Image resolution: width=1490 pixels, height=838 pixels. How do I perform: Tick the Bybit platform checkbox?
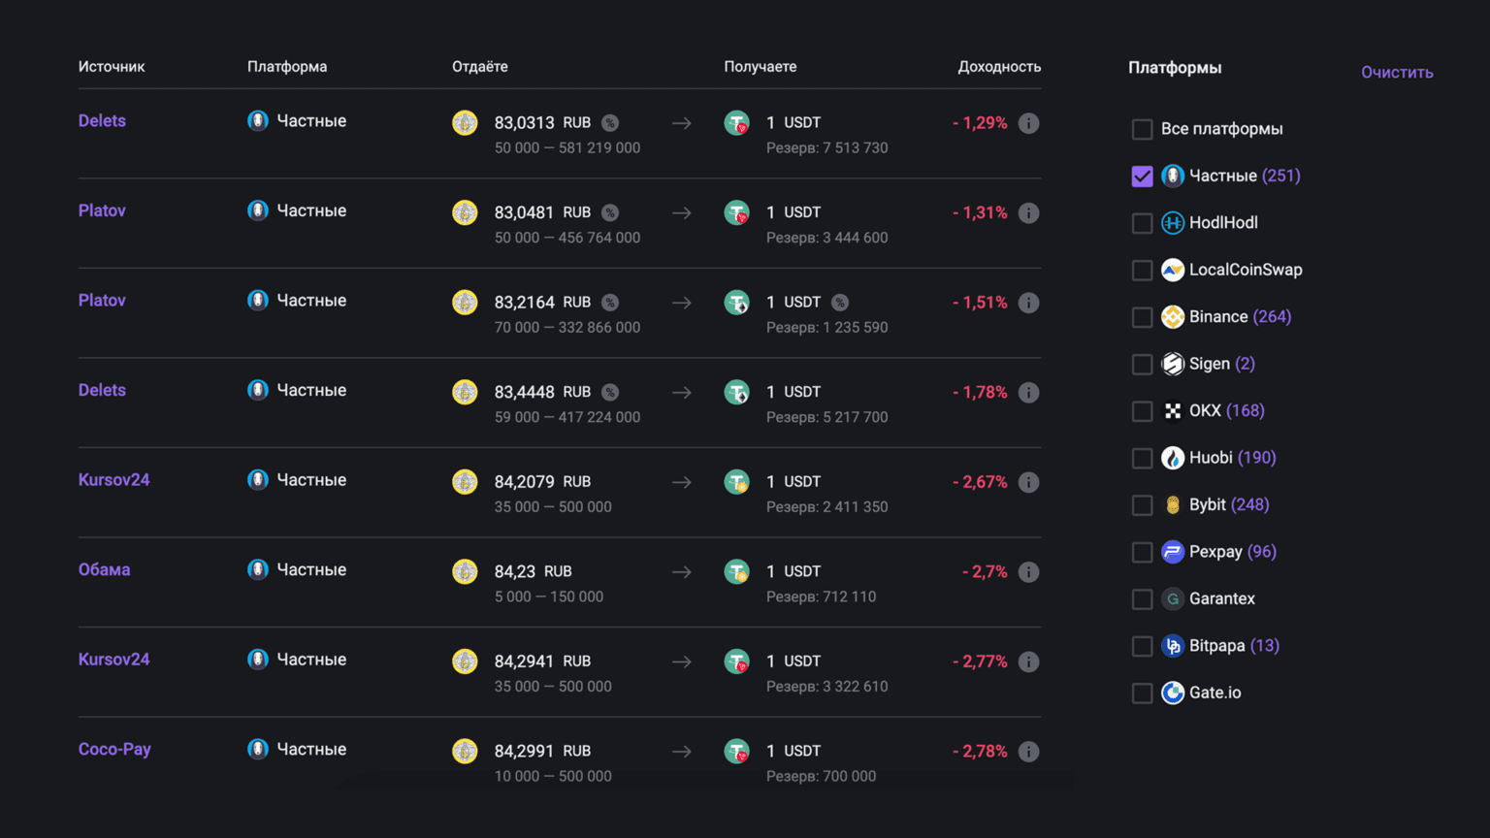tap(1142, 505)
